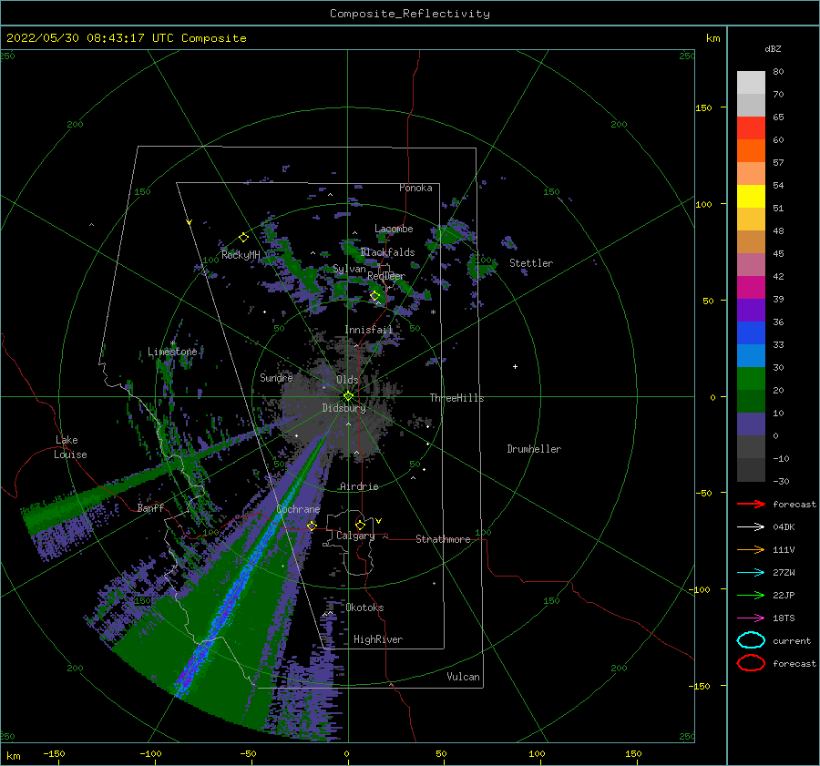Click the magenta 18TS arrow icon
The height and width of the screenshot is (766, 820).
pyautogui.click(x=751, y=618)
